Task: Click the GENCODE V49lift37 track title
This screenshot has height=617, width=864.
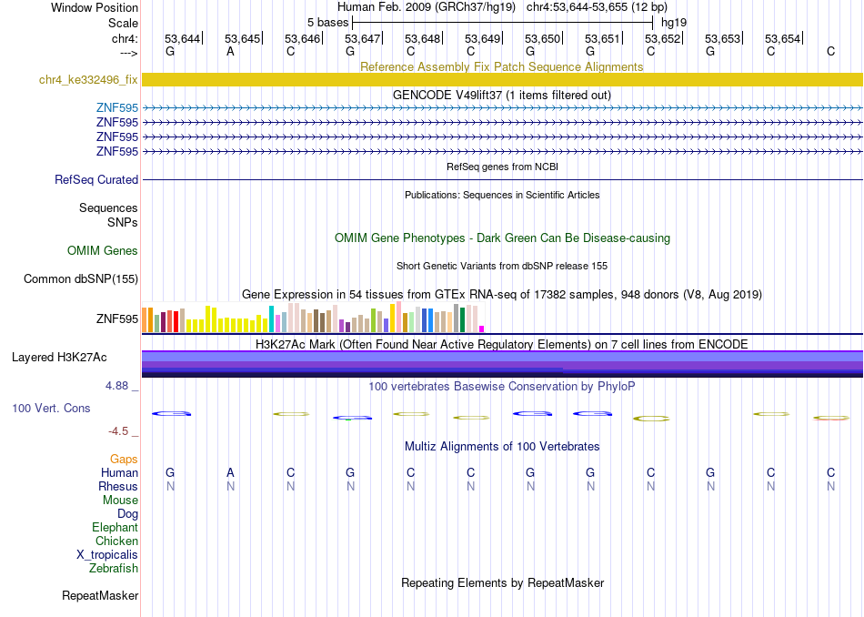Action: pyautogui.click(x=502, y=95)
